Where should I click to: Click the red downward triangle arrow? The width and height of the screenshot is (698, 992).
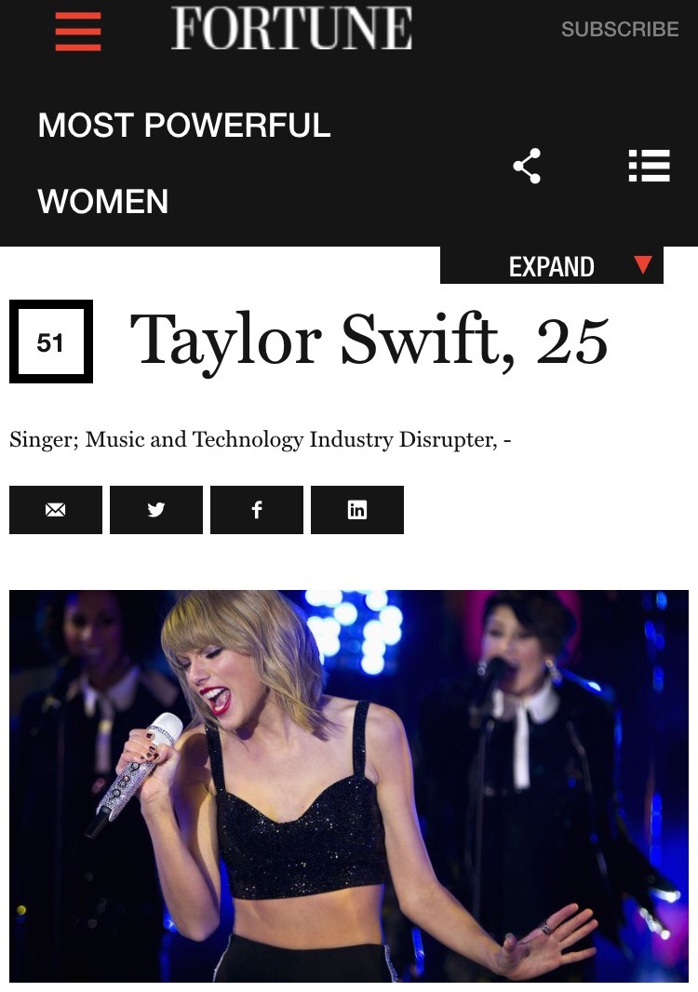pos(642,264)
